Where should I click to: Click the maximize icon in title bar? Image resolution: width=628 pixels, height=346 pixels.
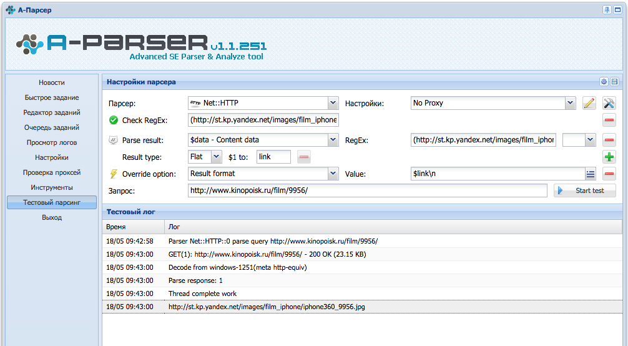[x=617, y=10]
